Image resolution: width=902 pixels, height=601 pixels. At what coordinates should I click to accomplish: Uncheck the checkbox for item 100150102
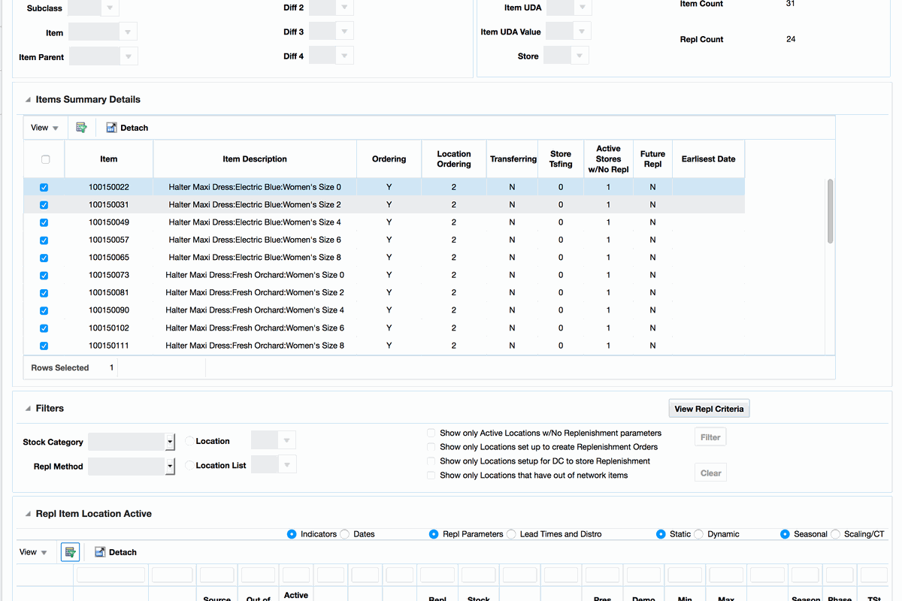tap(44, 328)
